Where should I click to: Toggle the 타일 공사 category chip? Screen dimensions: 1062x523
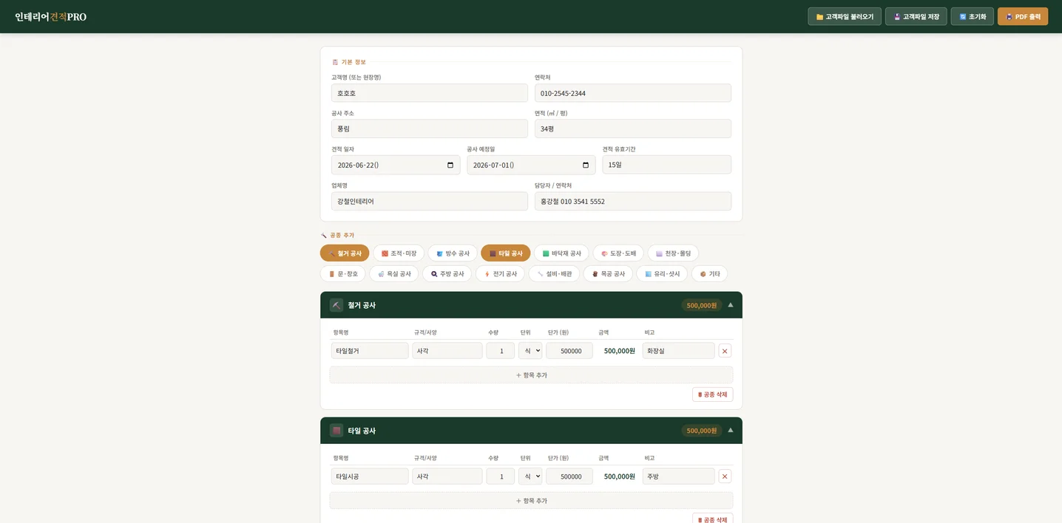point(505,253)
